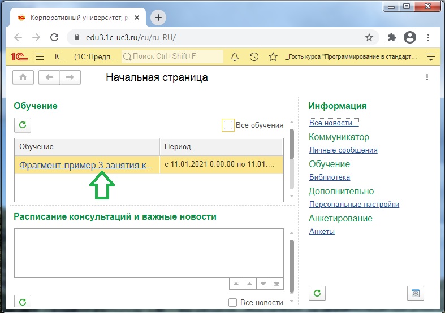The height and width of the screenshot is (313, 445).
Task: Open the history clock icon
Action: tap(254, 57)
